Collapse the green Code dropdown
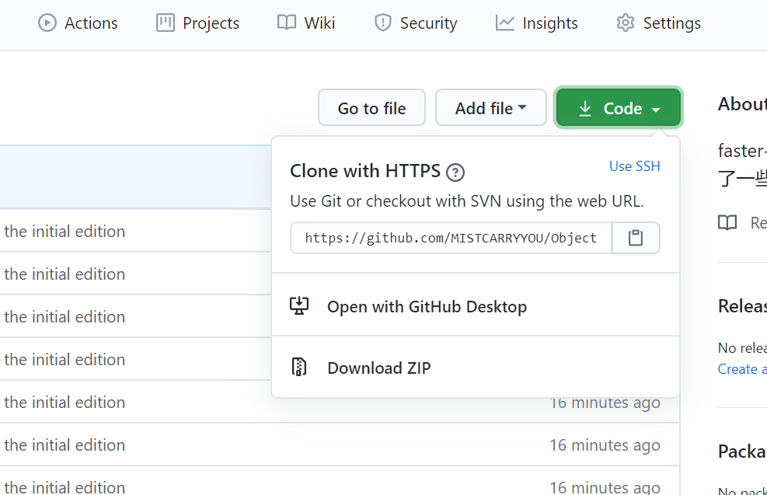Viewport: 767px width, 495px height. [x=619, y=108]
